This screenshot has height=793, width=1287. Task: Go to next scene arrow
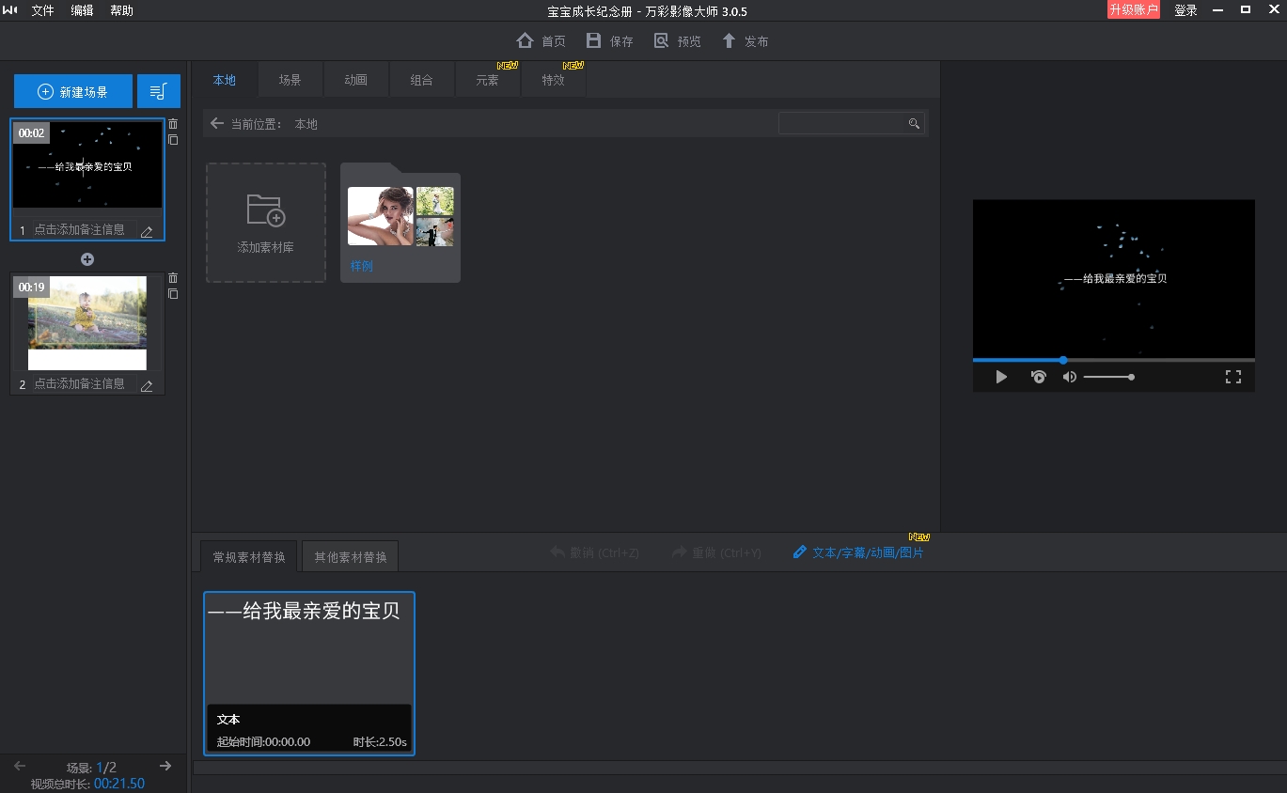pos(165,766)
